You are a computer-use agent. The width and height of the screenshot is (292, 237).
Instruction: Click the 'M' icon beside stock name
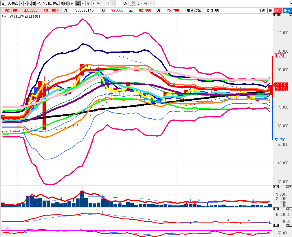point(66,3)
